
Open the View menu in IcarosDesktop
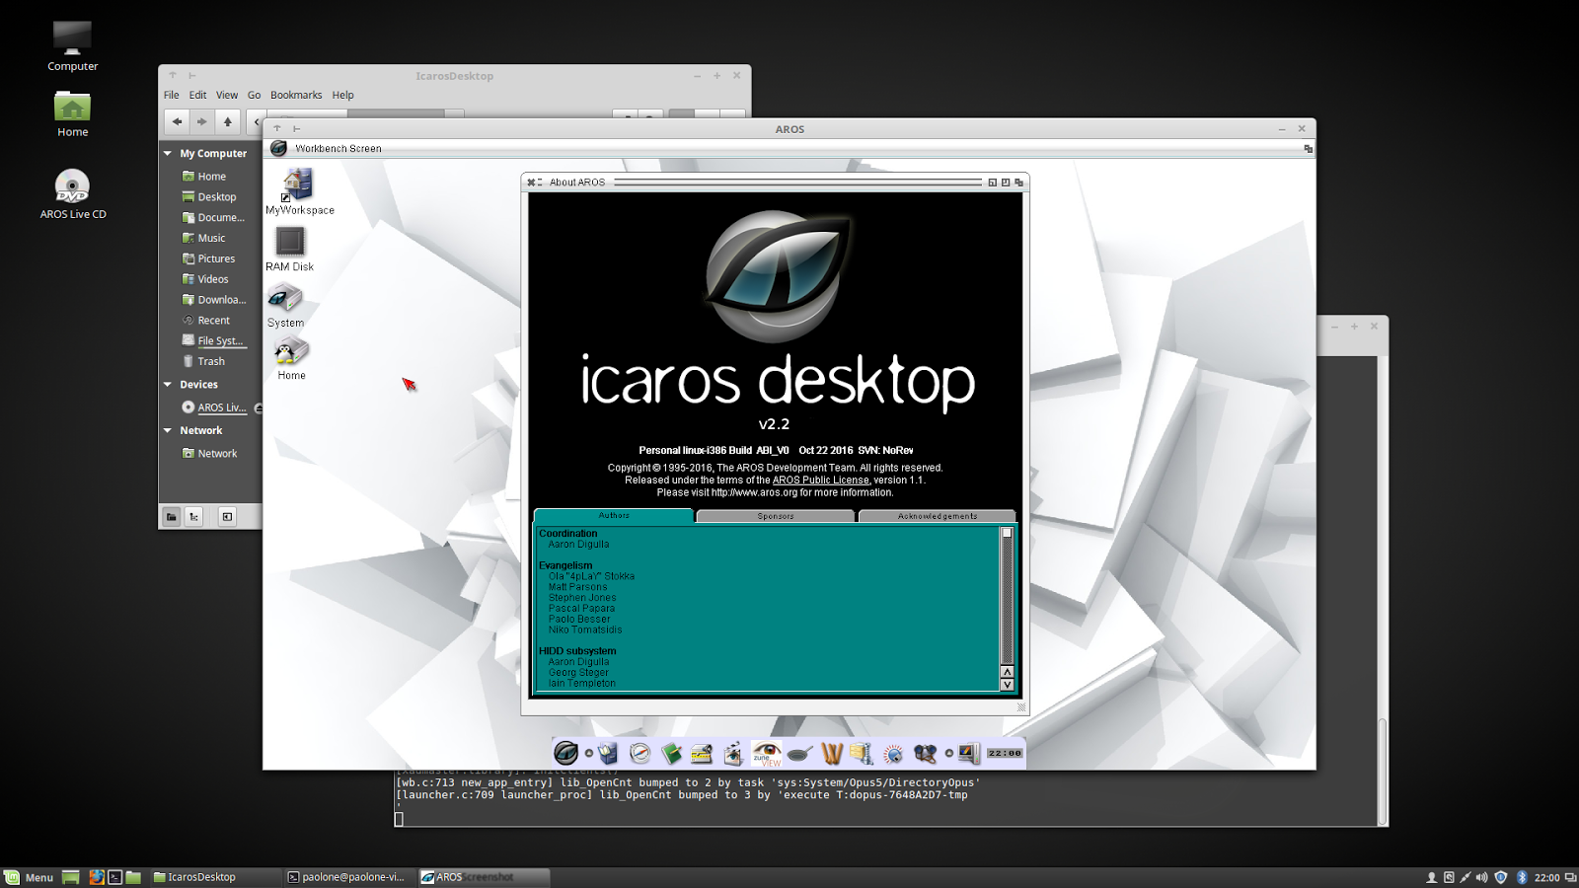click(x=227, y=96)
